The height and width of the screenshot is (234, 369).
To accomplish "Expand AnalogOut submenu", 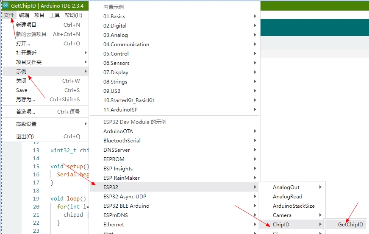I will 292,187.
